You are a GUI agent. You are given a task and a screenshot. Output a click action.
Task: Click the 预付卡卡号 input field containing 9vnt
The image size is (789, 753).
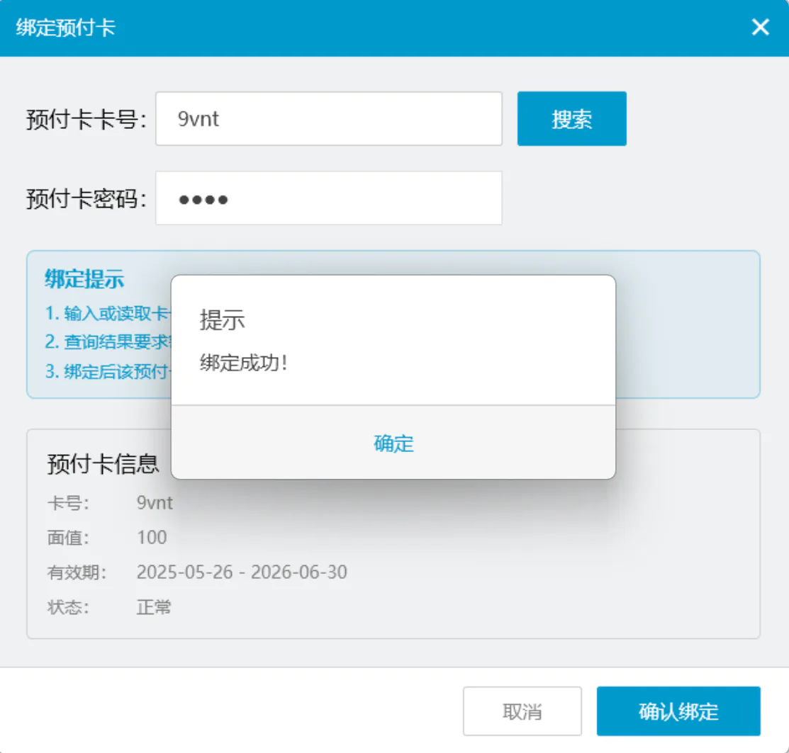coord(329,118)
